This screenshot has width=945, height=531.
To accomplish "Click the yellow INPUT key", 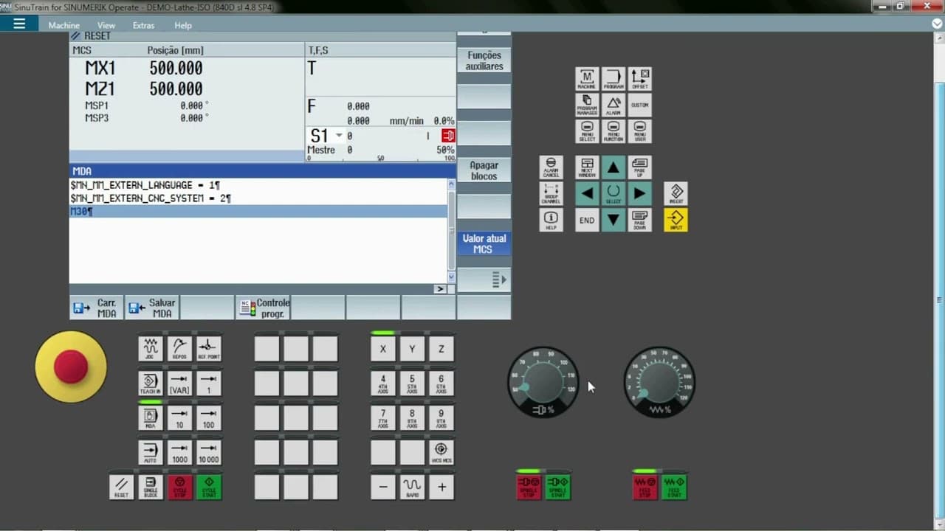I will coord(676,220).
